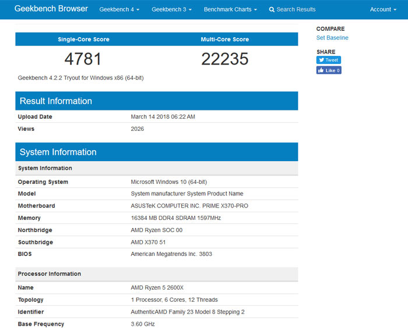Click the 6 Cores, 12 Threads topology value
The height and width of the screenshot is (328, 408).
click(174, 300)
